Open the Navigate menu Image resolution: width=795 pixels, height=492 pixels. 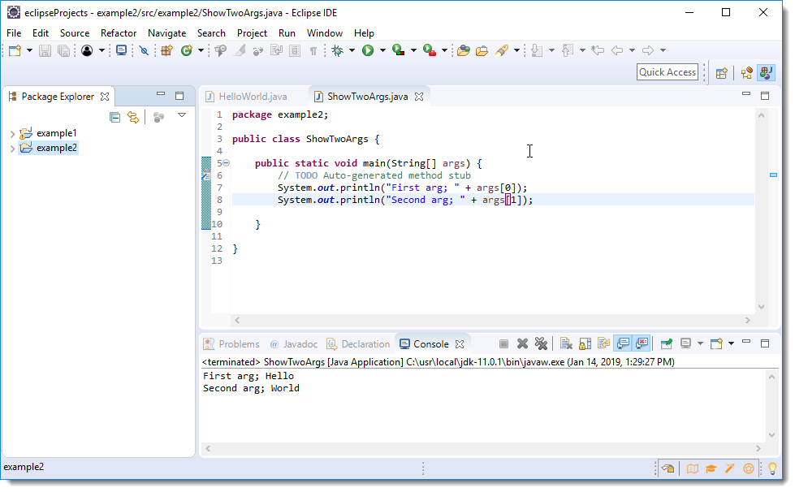click(x=166, y=33)
